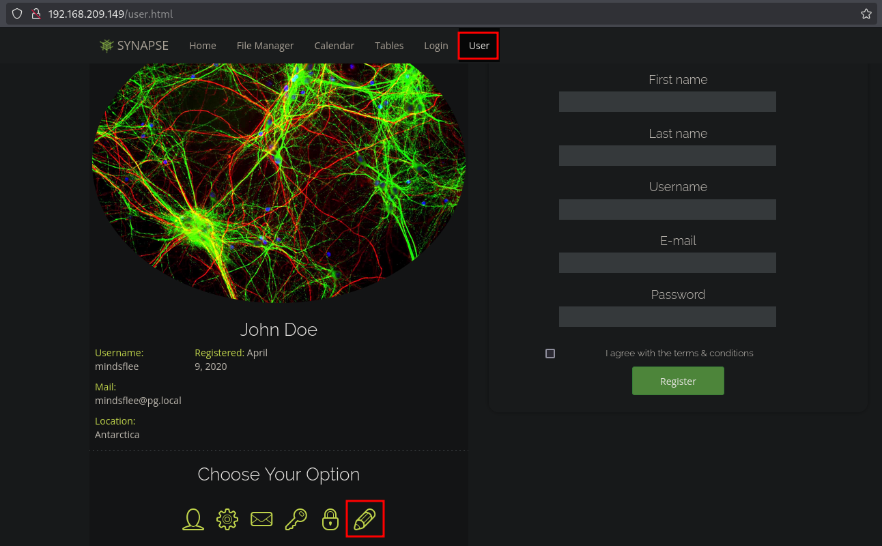This screenshot has width=882, height=546.
Task: Open the Calendar navigation link
Action: [334, 46]
